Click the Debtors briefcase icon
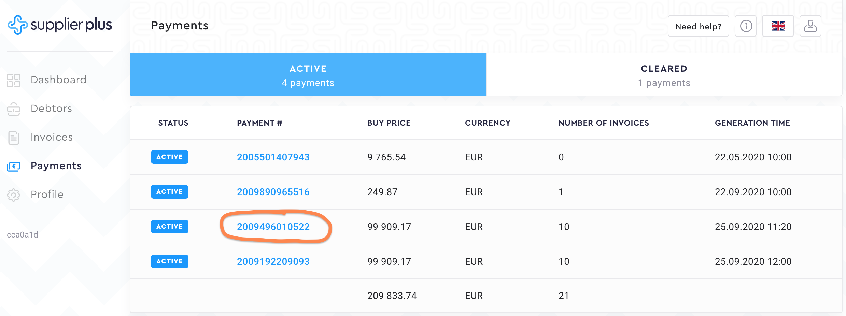This screenshot has width=846, height=316. [14, 109]
